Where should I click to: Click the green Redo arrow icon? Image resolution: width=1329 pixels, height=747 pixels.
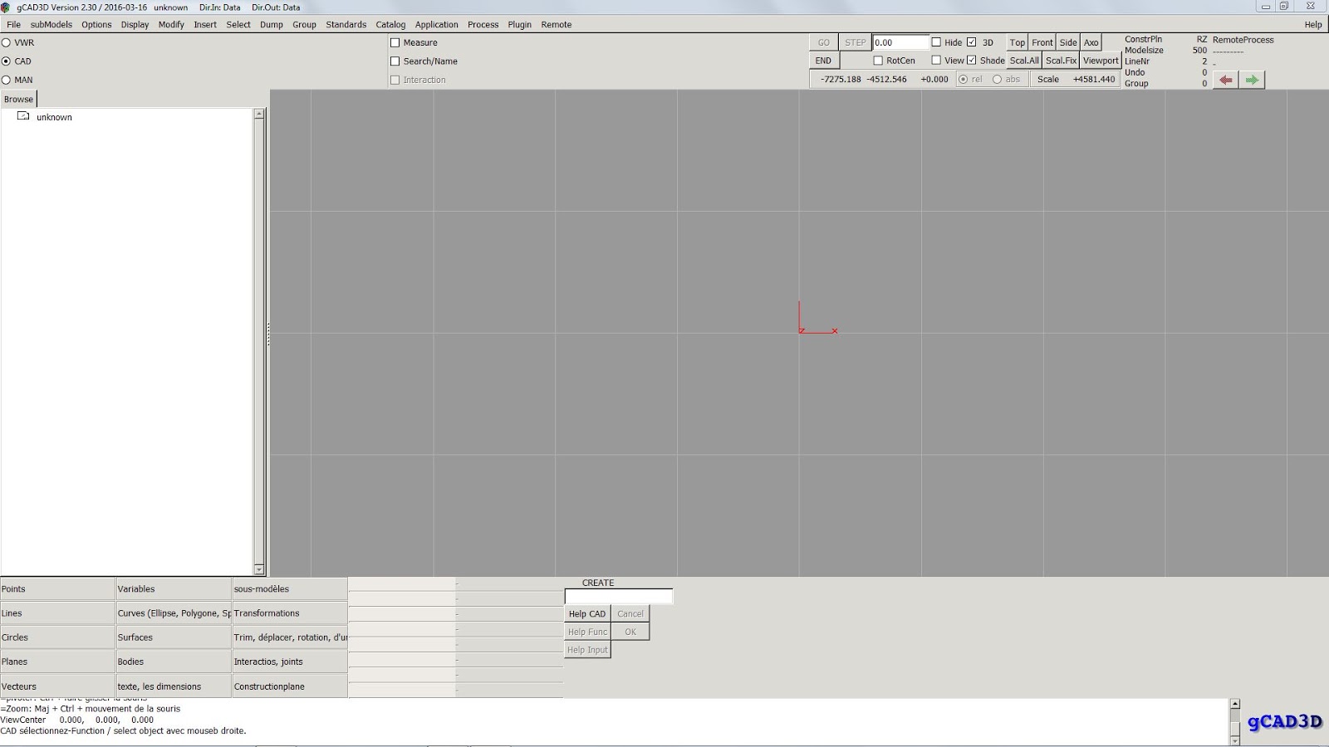[x=1253, y=79]
